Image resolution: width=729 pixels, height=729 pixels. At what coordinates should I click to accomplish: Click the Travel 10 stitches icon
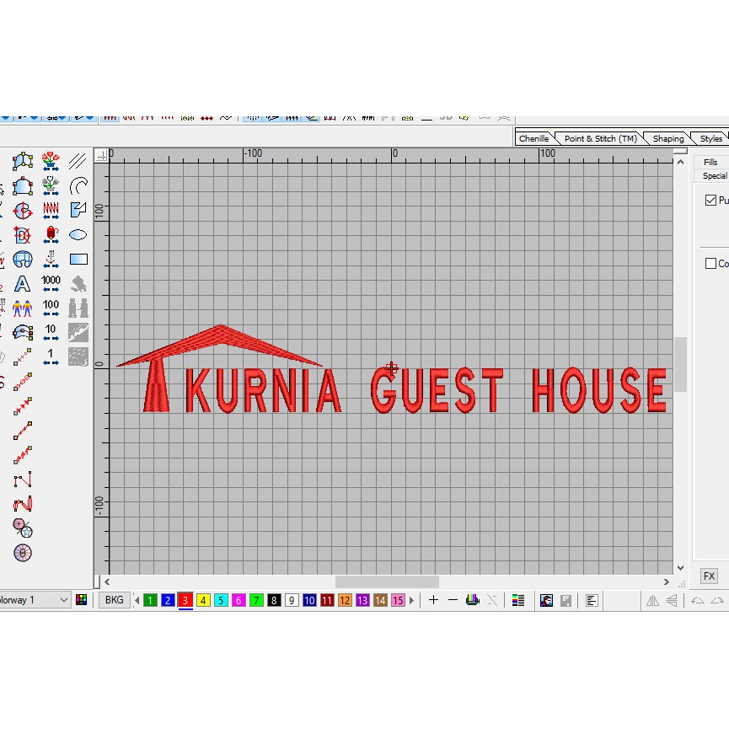point(51,331)
